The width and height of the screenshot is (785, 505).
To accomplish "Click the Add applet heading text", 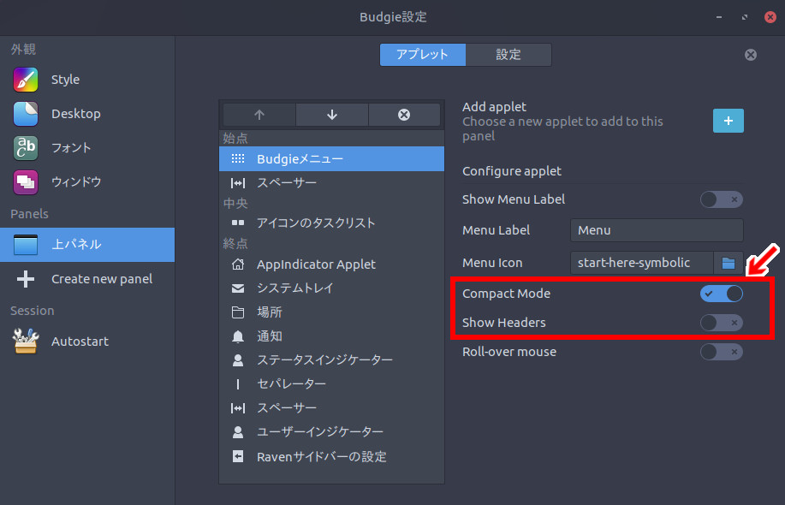I will 494,107.
